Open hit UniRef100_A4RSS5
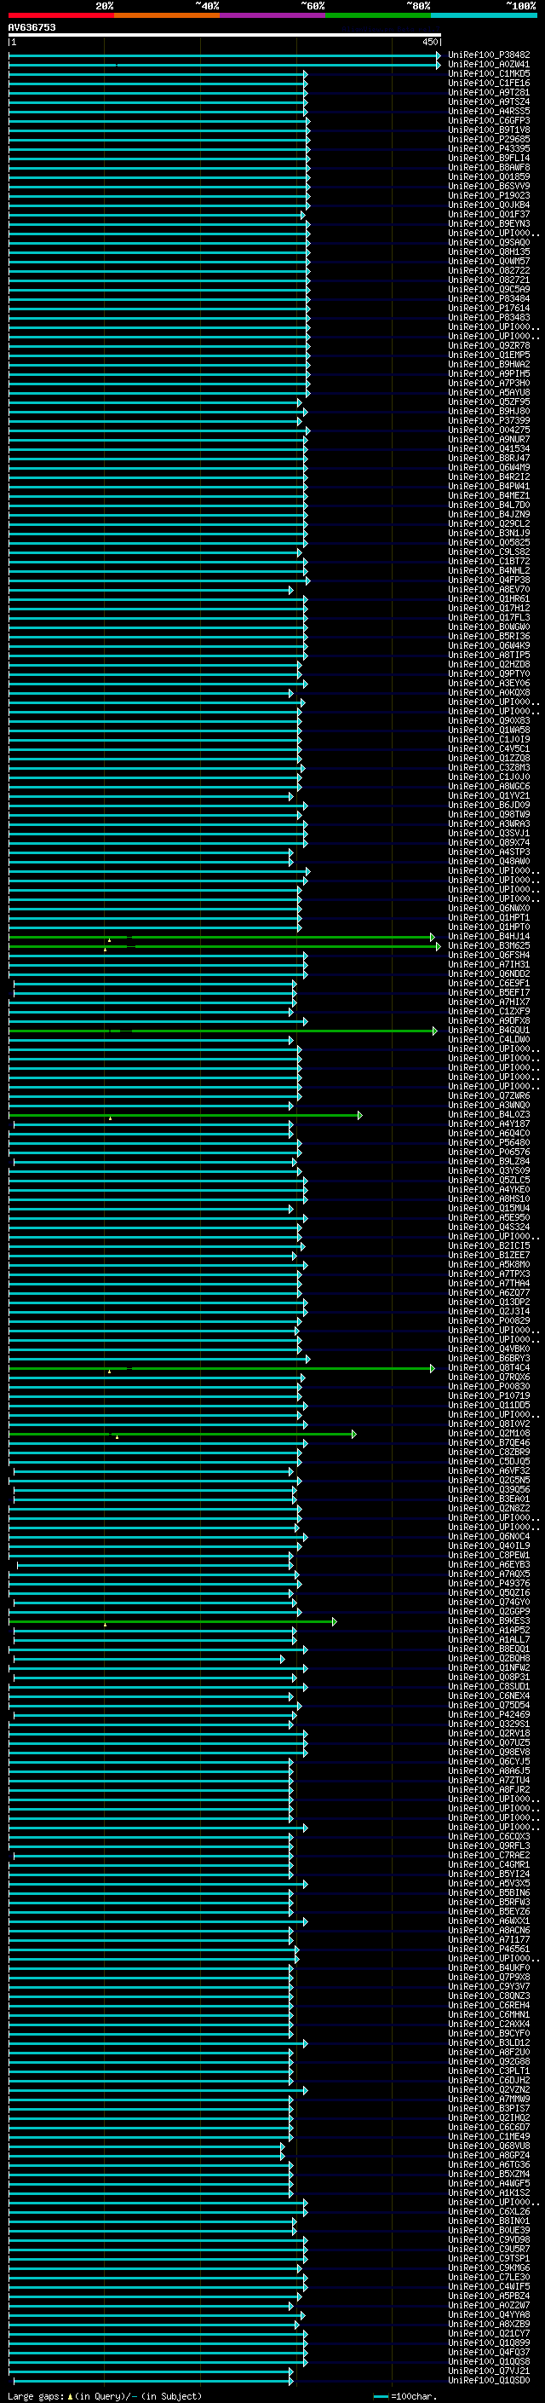Image resolution: width=545 pixels, height=2403 pixels. tap(489, 111)
